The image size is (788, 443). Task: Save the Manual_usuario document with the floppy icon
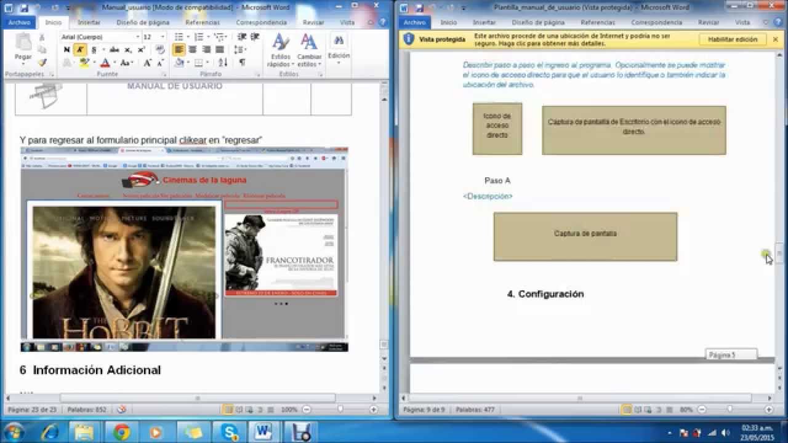(x=23, y=8)
